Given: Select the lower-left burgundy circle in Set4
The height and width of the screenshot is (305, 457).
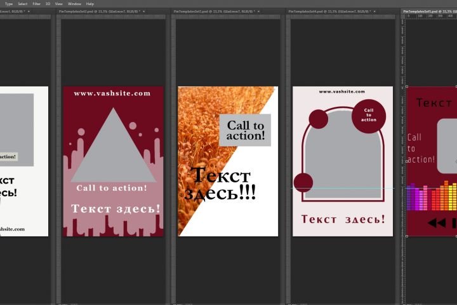Looking at the screenshot, I should click(x=303, y=182).
